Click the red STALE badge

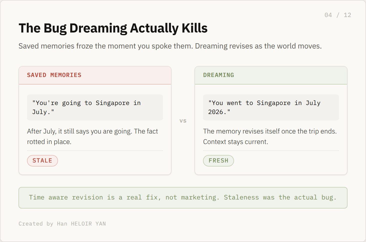click(x=42, y=161)
